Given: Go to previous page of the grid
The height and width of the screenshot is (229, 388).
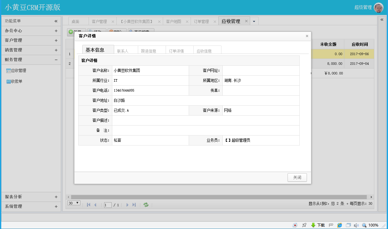Looking at the screenshot, I should [x=95, y=205].
